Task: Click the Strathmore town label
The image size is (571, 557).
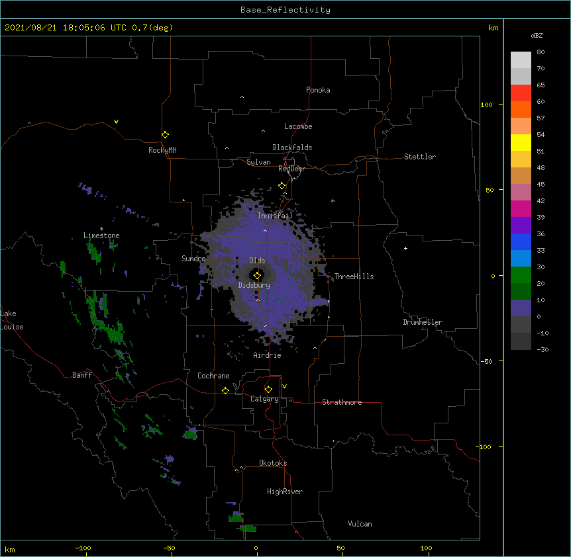Action: 342,402
